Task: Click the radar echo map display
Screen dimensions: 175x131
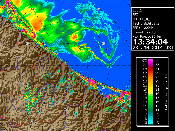Action: pyautogui.click(x=66, y=65)
